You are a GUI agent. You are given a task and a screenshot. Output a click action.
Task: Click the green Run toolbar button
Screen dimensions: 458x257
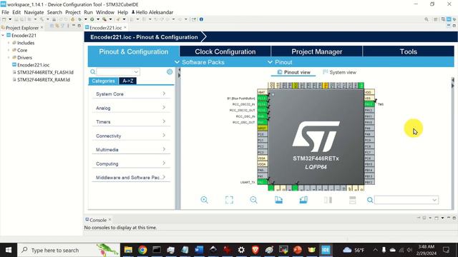point(92,19)
